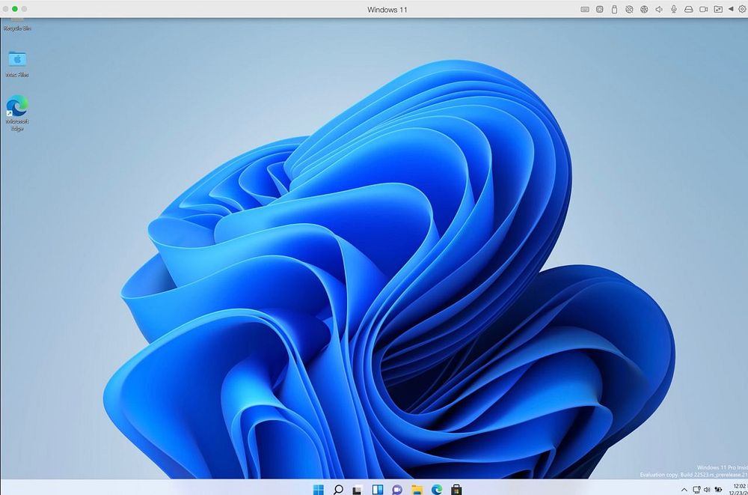Open the Widgets panel from taskbar
This screenshot has height=495, width=748.
click(x=378, y=489)
